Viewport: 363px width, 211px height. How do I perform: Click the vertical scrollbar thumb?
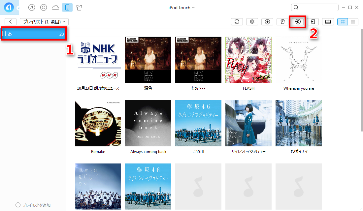(x=361, y=80)
